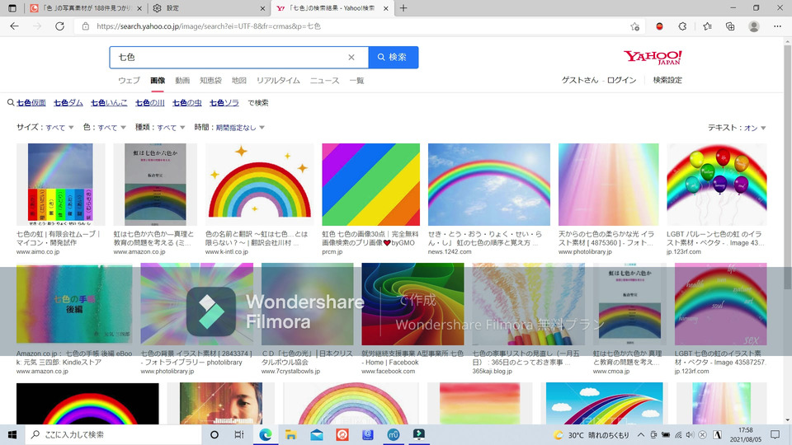This screenshot has height=445, width=792.
Task: Switch to the 動画 search tab
Action: point(182,80)
